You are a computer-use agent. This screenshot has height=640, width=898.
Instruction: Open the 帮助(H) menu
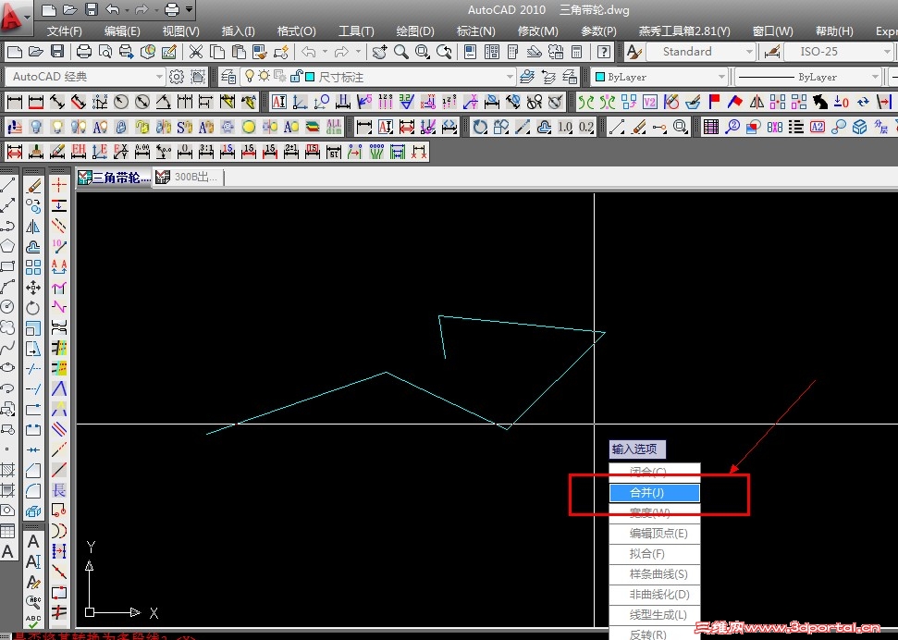pos(834,31)
